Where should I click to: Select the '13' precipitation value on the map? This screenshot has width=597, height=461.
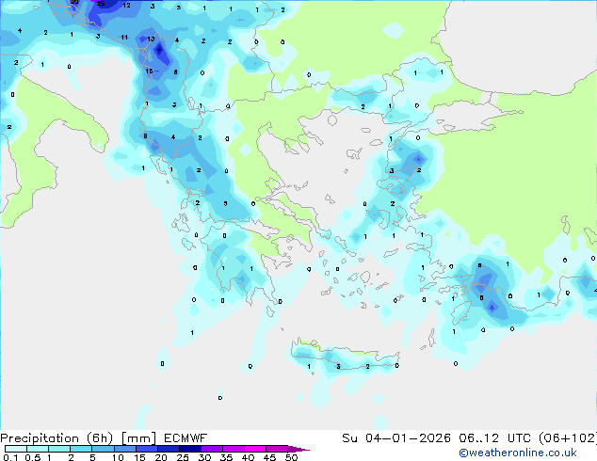coord(151,39)
